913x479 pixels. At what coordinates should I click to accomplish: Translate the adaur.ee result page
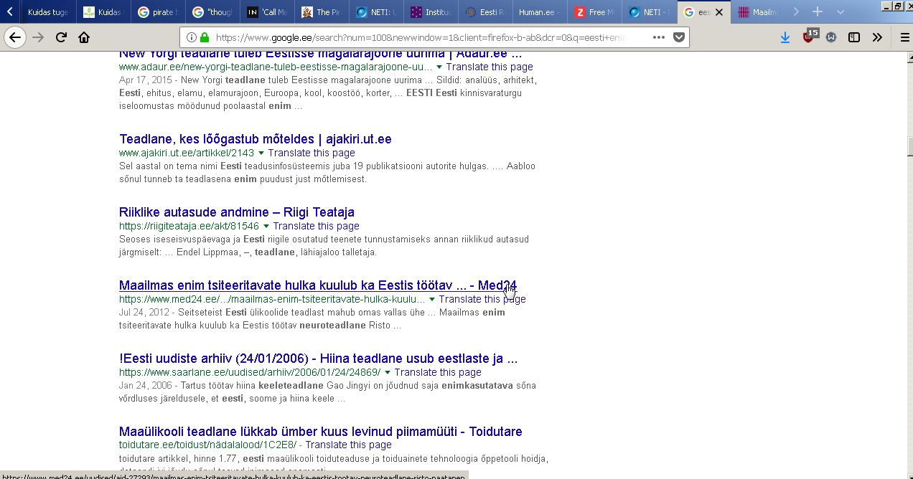point(490,67)
